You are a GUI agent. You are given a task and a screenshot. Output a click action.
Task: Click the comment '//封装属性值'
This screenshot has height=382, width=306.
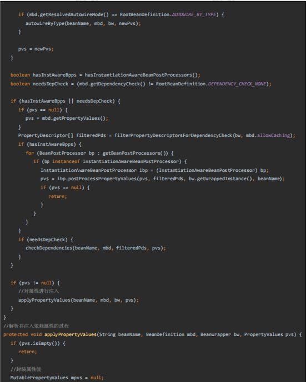click(x=26, y=369)
